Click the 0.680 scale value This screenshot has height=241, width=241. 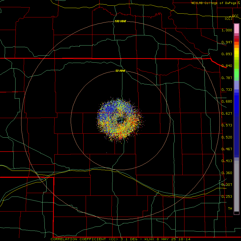click(x=227, y=101)
